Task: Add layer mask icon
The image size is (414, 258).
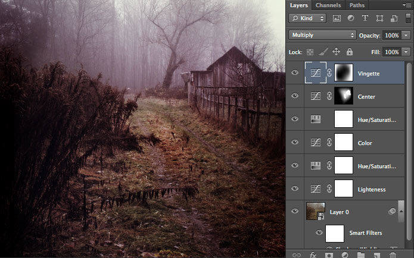Action: tap(329, 255)
